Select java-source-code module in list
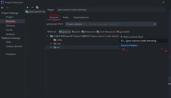 point(35,12)
